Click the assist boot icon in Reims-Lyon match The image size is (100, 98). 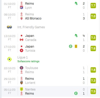(76, 4)
